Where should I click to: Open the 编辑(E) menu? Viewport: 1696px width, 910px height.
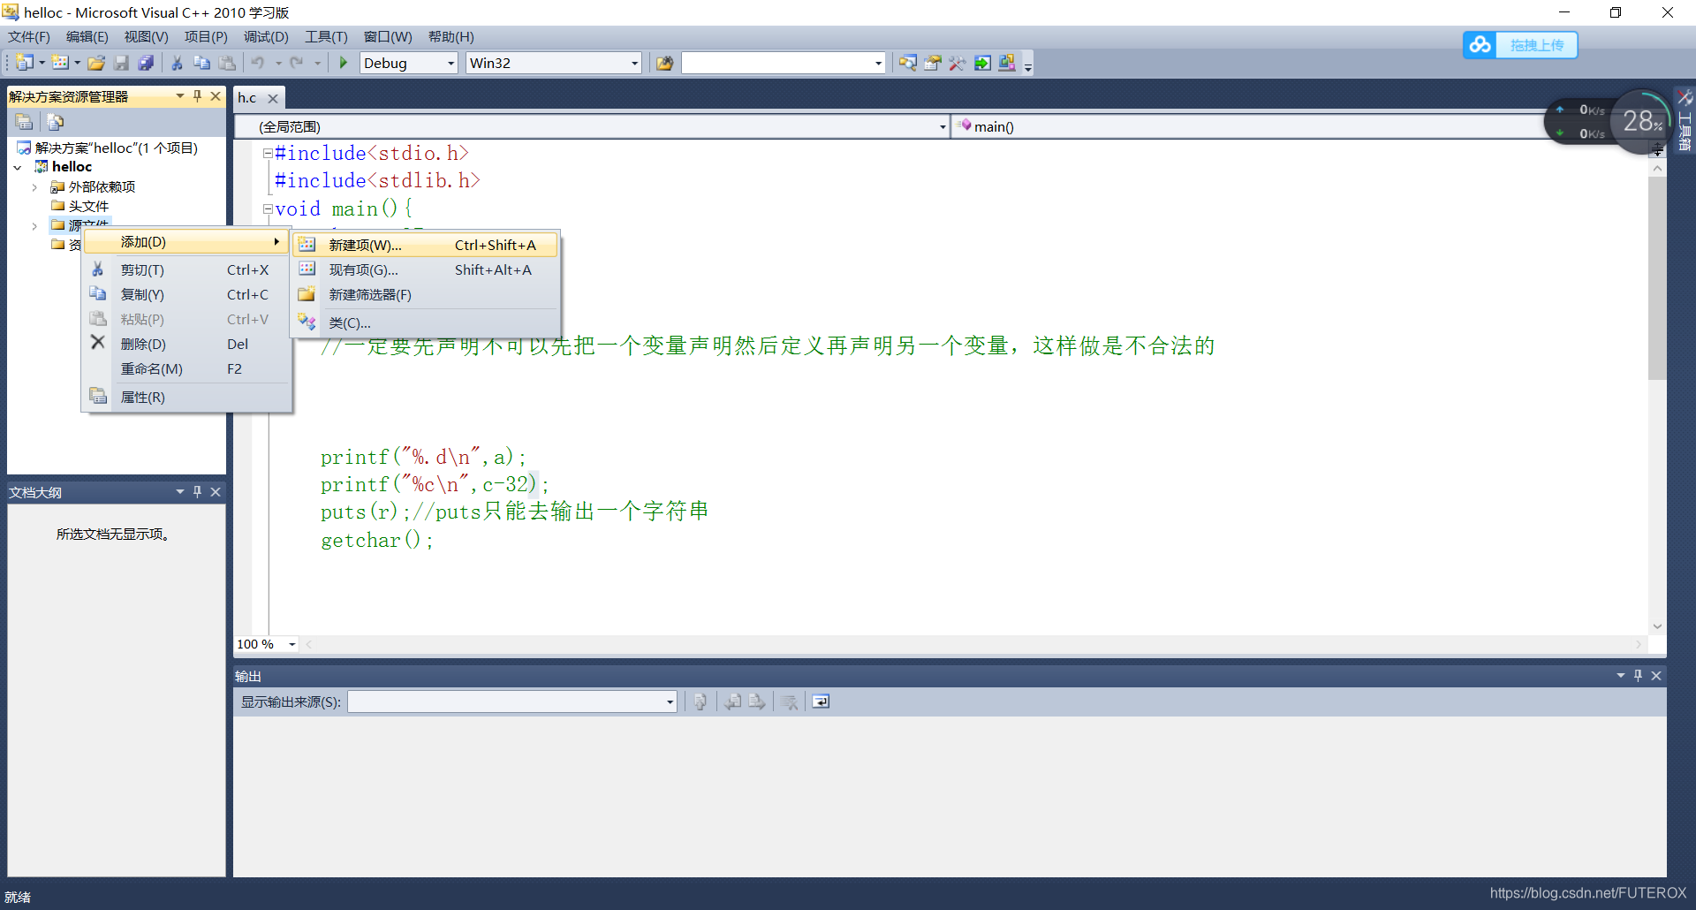[x=87, y=37]
